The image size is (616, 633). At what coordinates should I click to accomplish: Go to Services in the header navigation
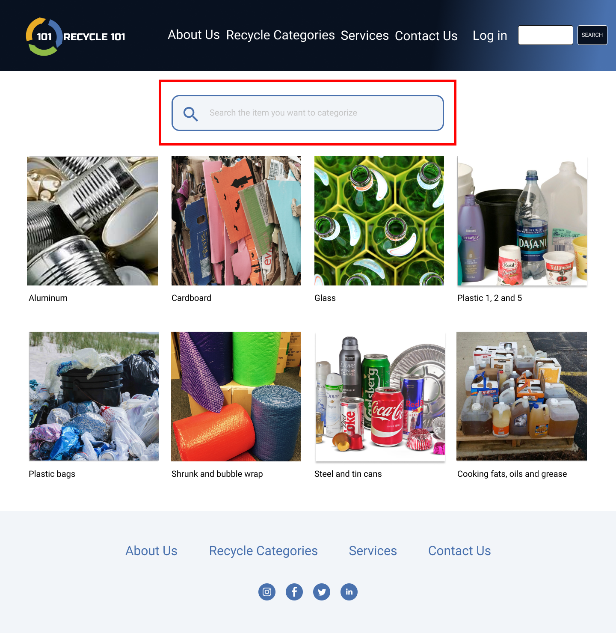coord(365,36)
